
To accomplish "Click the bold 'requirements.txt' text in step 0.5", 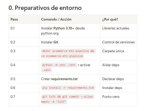I will click(64, 79).
